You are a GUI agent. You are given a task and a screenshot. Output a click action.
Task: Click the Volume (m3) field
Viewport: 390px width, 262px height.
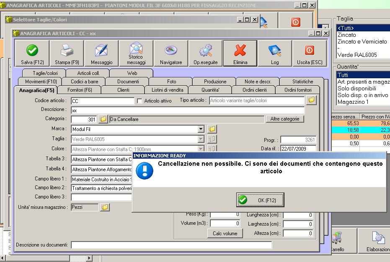point(225,223)
